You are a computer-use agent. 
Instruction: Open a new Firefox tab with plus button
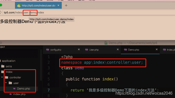[66, 5]
